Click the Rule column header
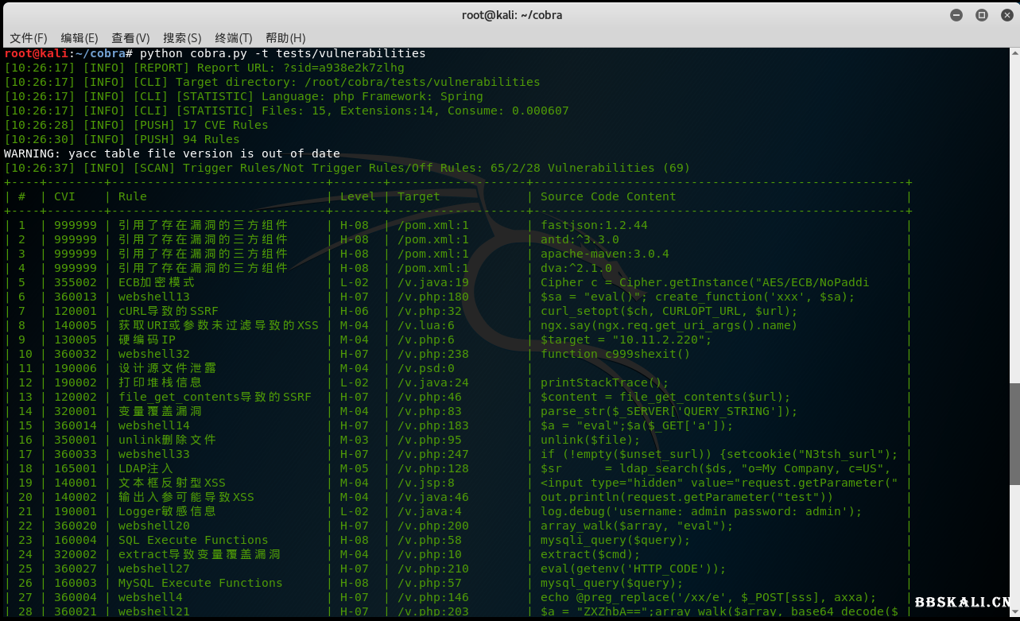The height and width of the screenshot is (621, 1020). tap(132, 196)
